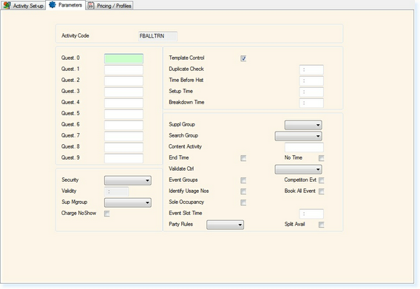Enable the Charge NoShow checkbox
Image resolution: width=420 pixels, height=289 pixels.
pyautogui.click(x=107, y=214)
